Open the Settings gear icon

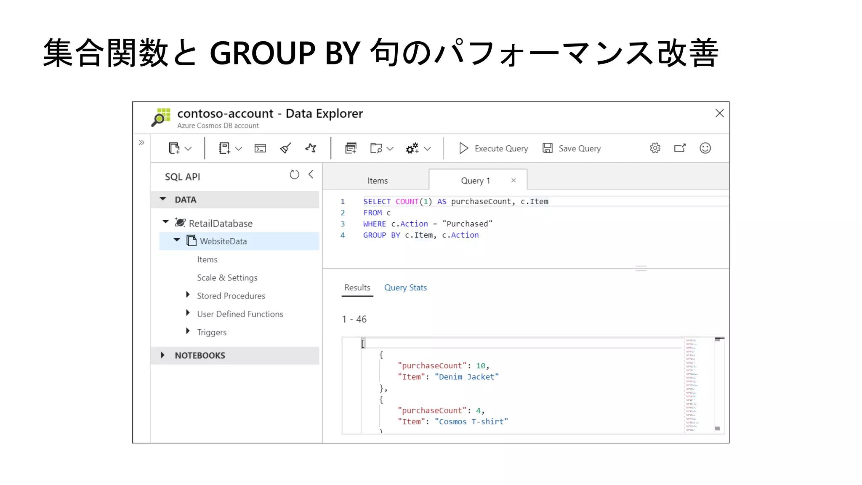[655, 148]
